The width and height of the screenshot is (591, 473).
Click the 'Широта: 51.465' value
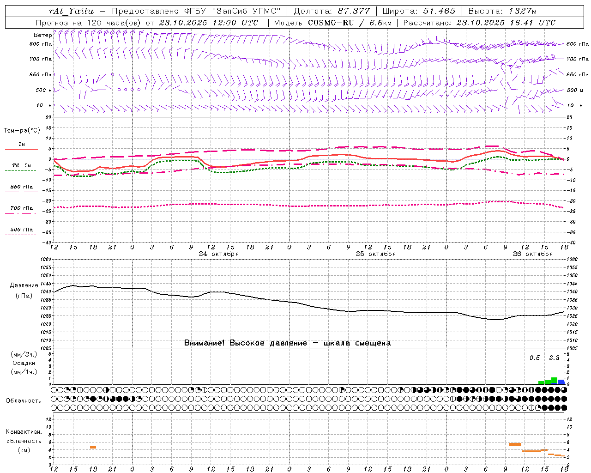point(419,11)
